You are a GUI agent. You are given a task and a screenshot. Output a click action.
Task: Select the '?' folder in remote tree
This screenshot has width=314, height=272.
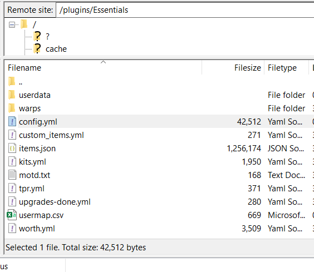[47, 36]
